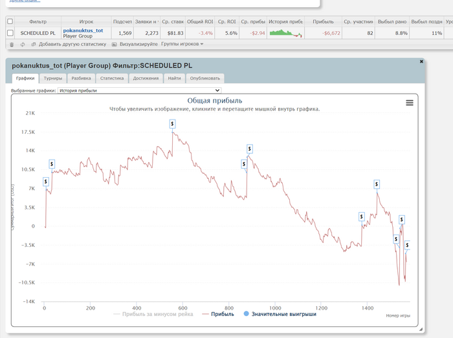Switch to the 'Найти' tab
The image size is (453, 338).
174,78
